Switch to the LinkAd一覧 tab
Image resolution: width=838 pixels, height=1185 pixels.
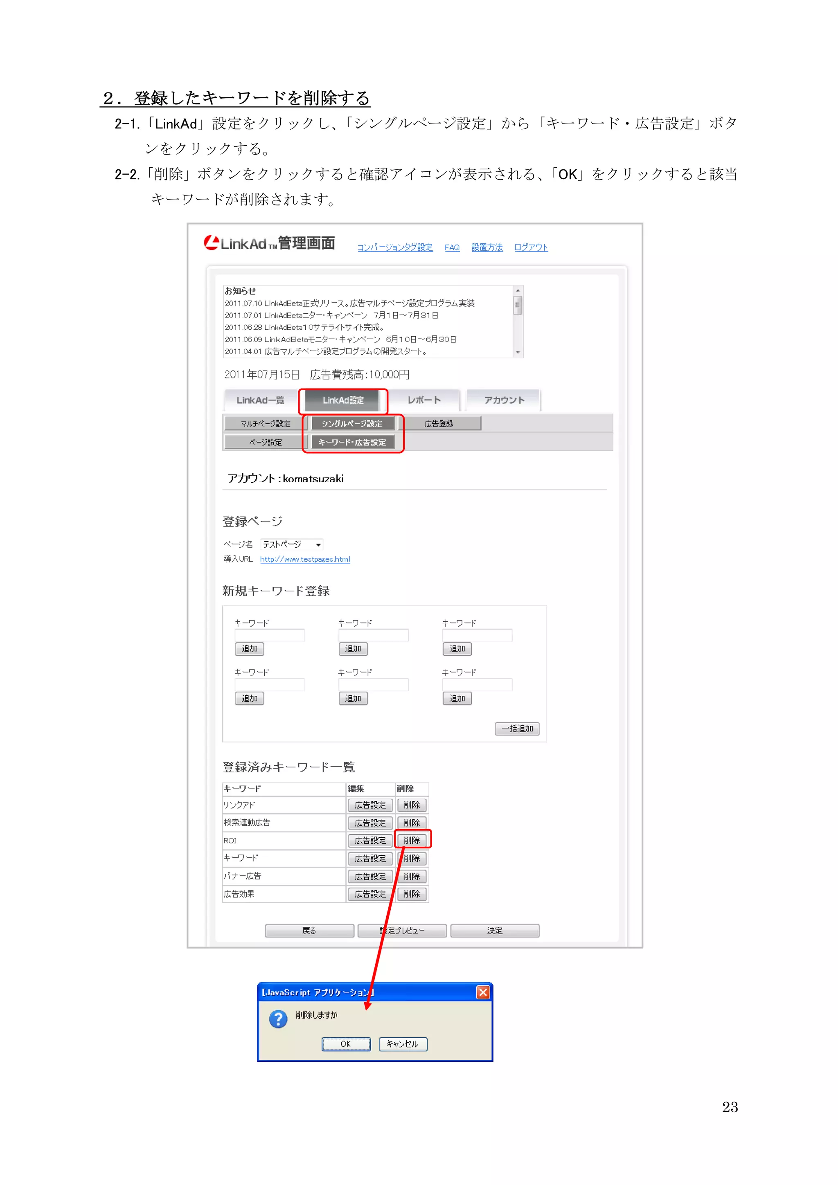pos(260,400)
